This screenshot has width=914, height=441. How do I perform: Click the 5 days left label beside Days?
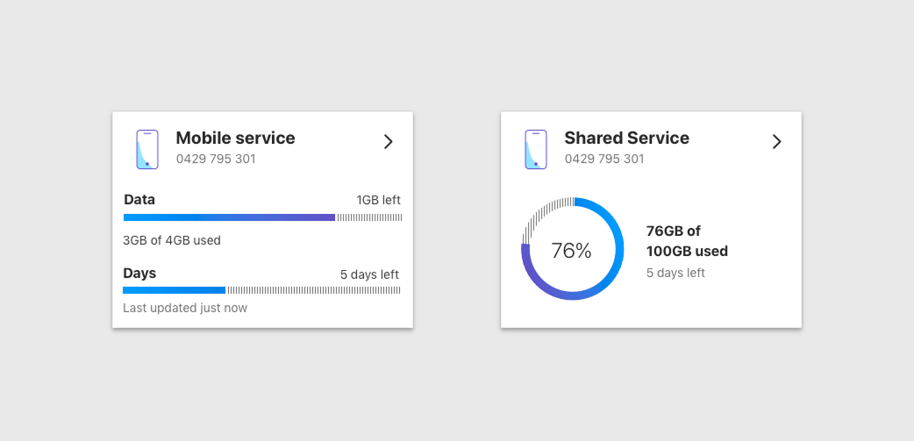coord(369,274)
